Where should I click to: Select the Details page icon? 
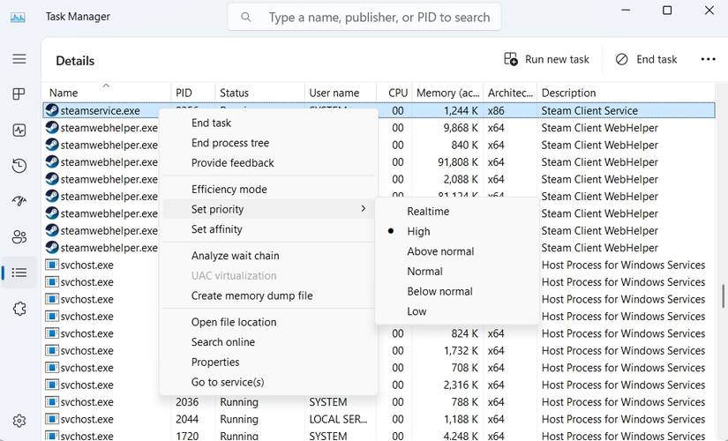(x=19, y=273)
